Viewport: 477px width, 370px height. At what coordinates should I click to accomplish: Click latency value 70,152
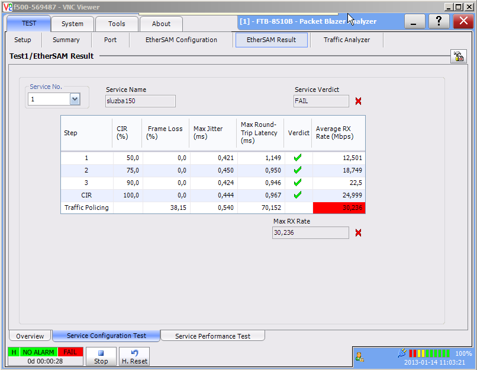(272, 208)
